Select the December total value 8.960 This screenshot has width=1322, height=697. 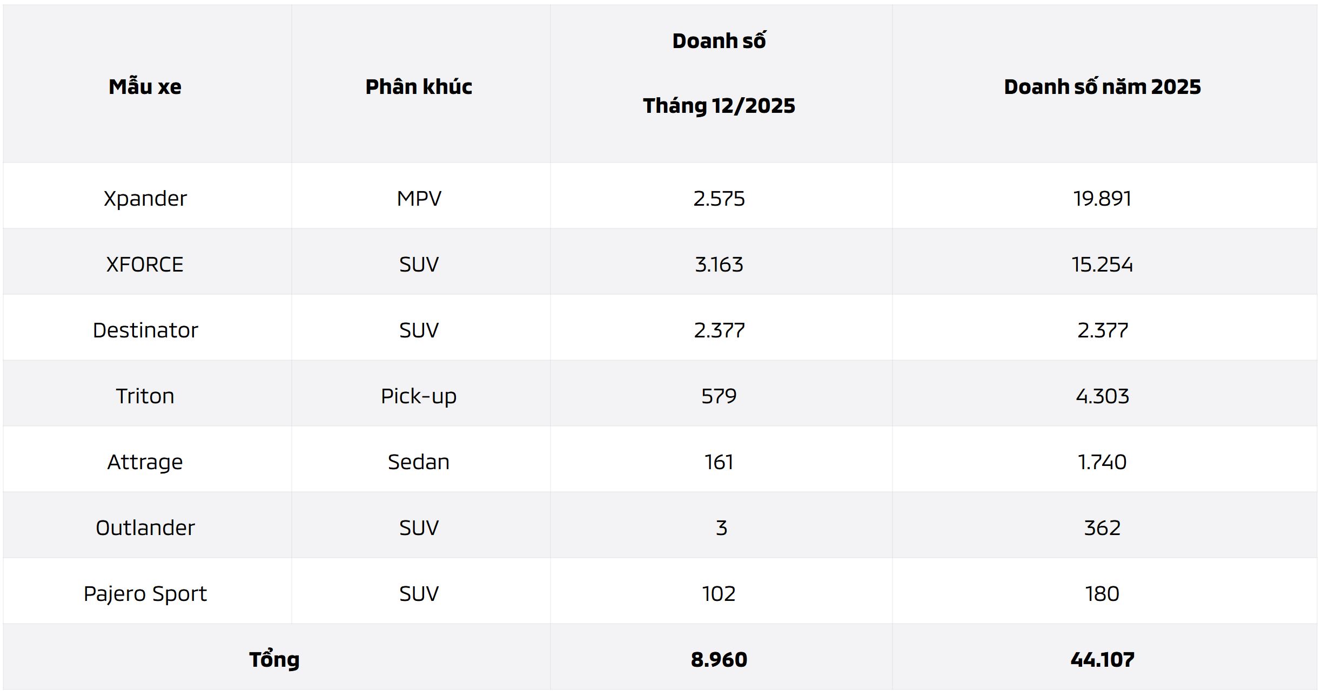[719, 659]
